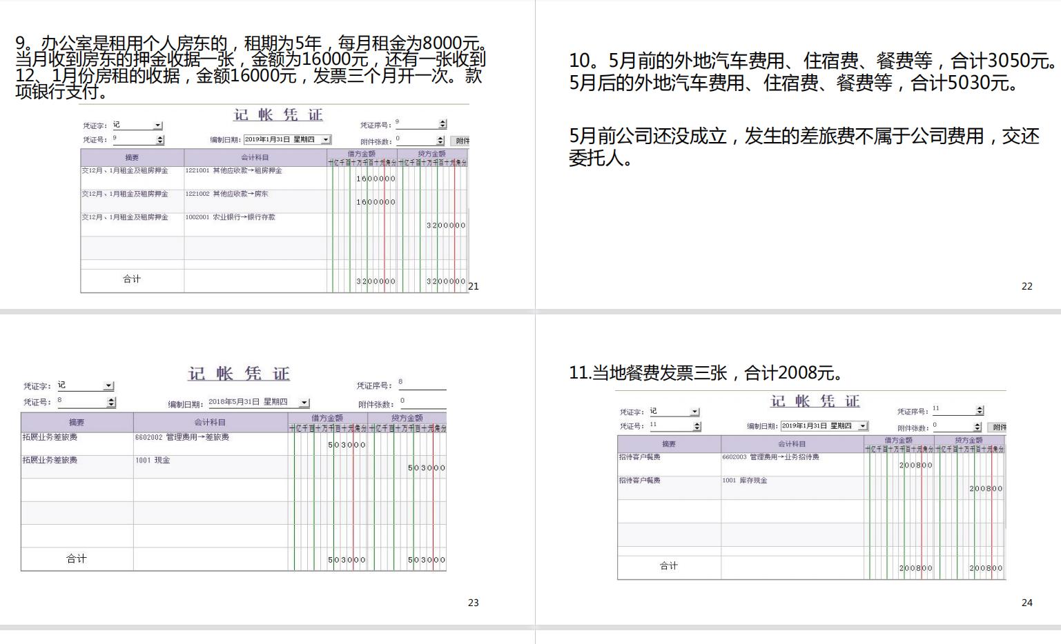Increment 凭证号 with the up arrow on voucher 9
The height and width of the screenshot is (644, 1061).
point(160,137)
